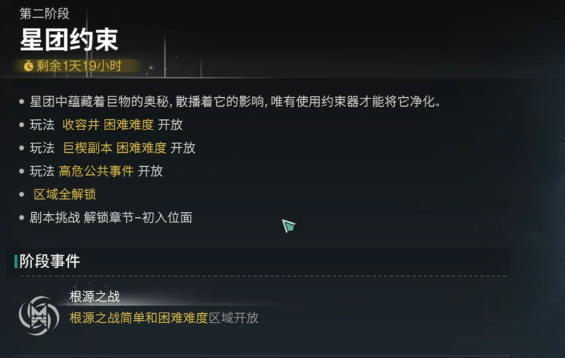The height and width of the screenshot is (358, 565).
Task: Click the 根源之战简单和困难难度 yellow text
Action: coord(139,318)
